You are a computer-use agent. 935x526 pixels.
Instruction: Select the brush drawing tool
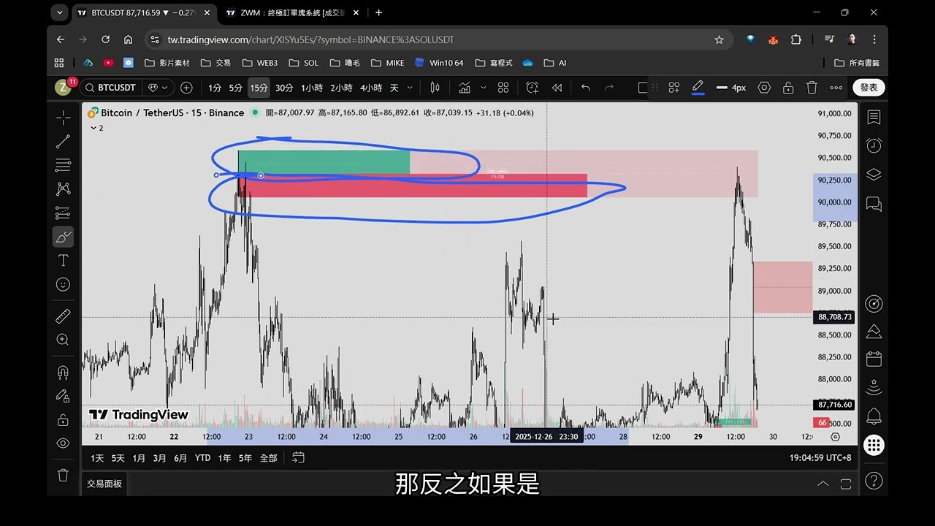tap(64, 237)
